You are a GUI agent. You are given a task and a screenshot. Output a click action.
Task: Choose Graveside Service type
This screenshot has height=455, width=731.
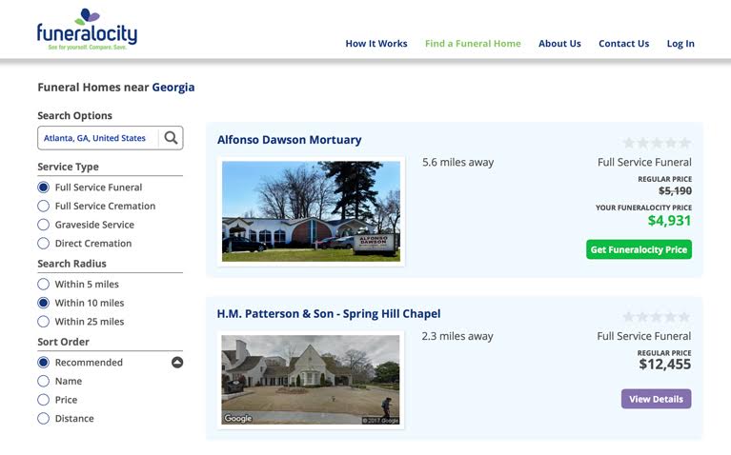click(43, 225)
